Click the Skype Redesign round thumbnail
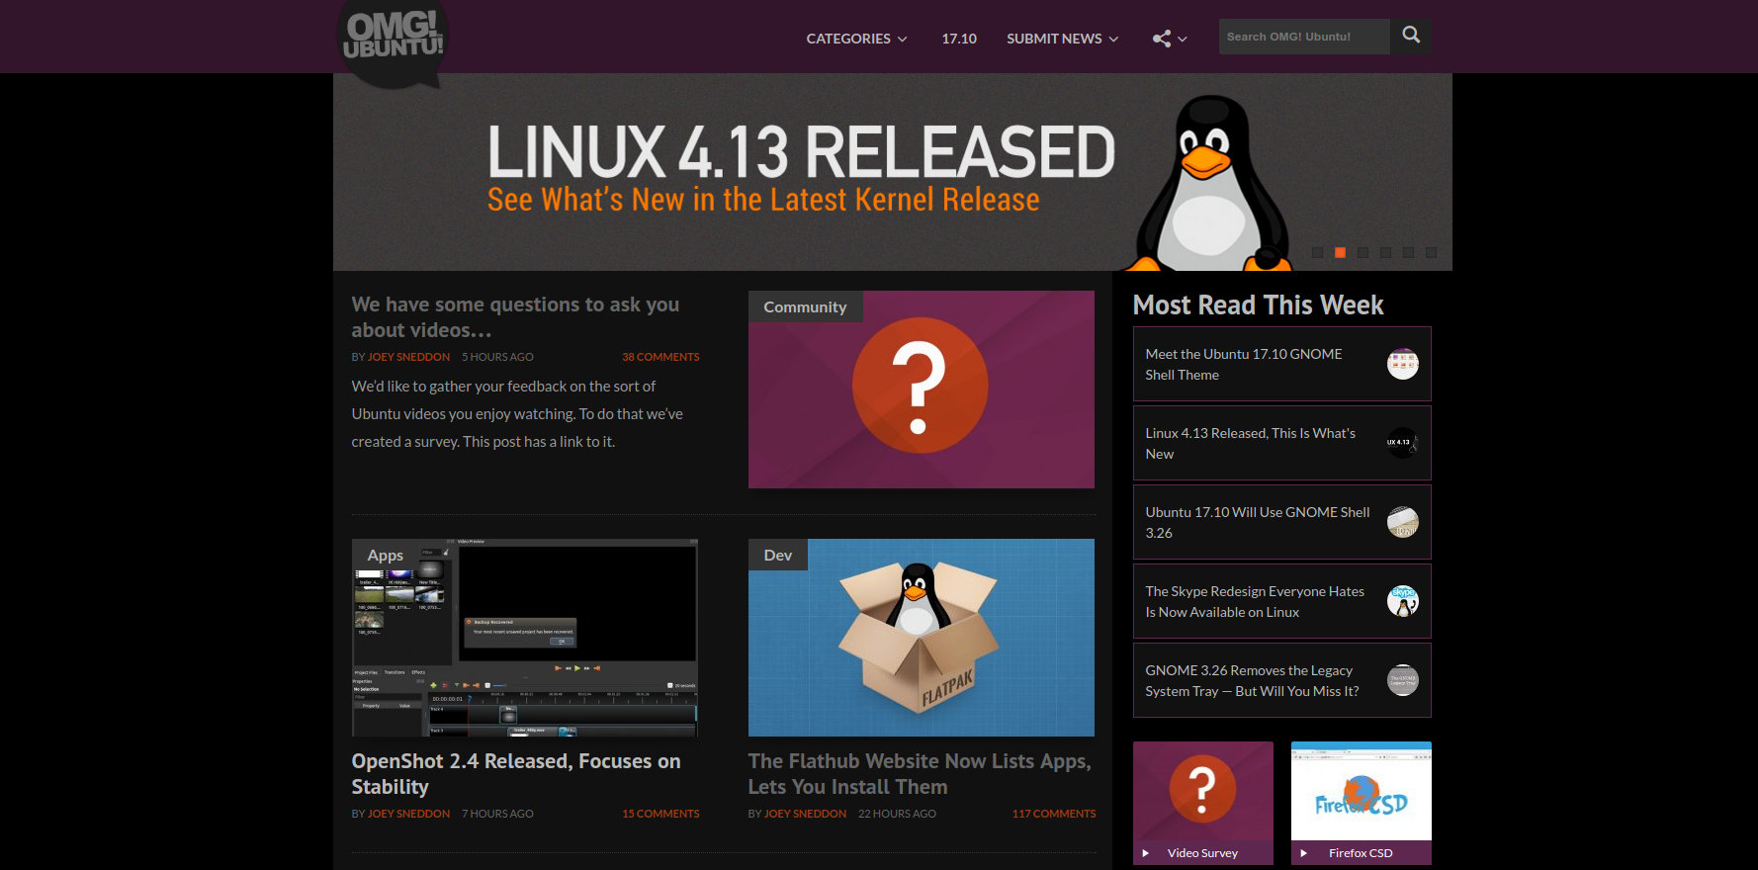 [x=1402, y=601]
